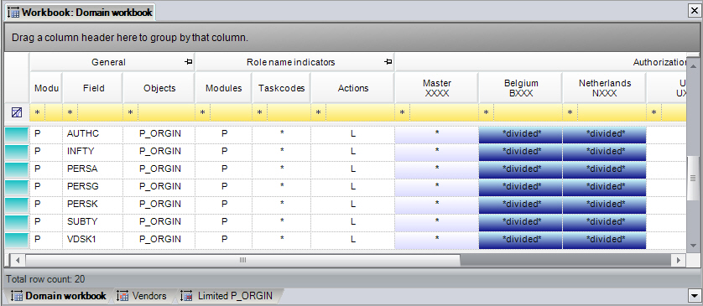Click the Taskcodes column header
Screen dimensions: 703x306
[x=282, y=88]
